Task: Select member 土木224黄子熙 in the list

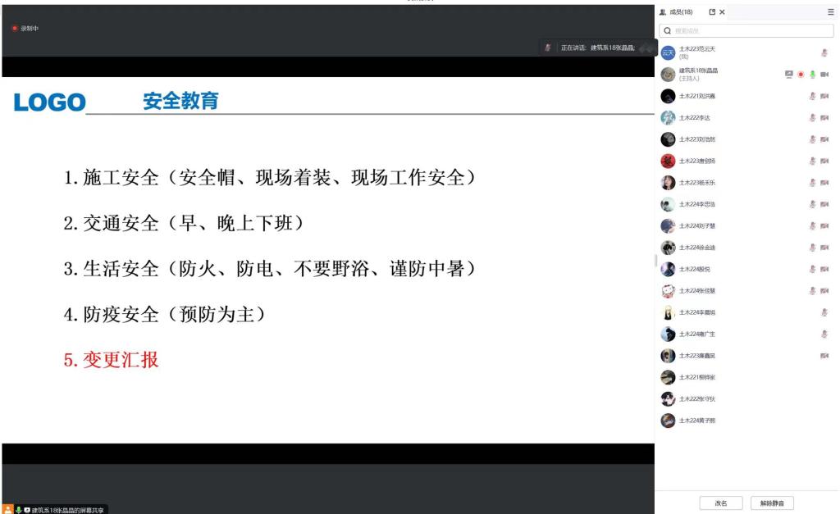Action: pos(697,421)
